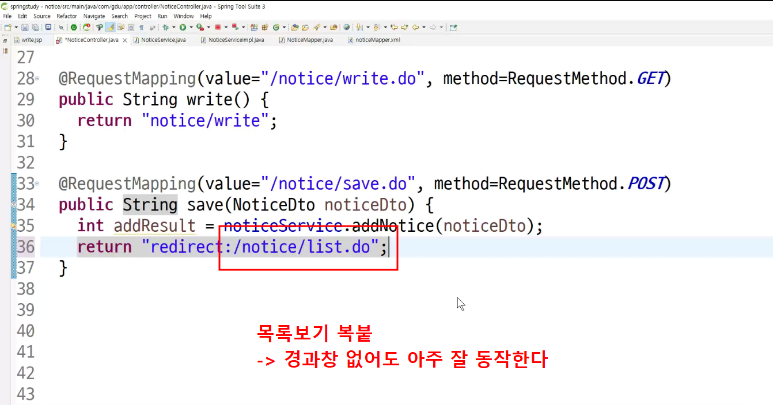This screenshot has width=773, height=405.
Task: Open the Edit menu
Action: (22, 16)
